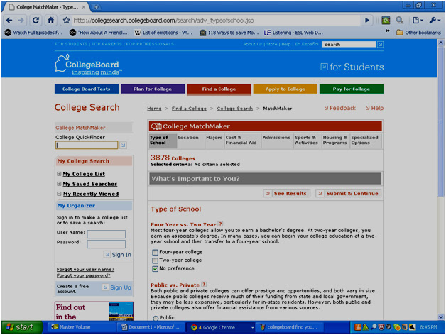Open the green extension icon in toolbar
The height and width of the screenshot is (335, 446).
pyautogui.click(x=386, y=20)
